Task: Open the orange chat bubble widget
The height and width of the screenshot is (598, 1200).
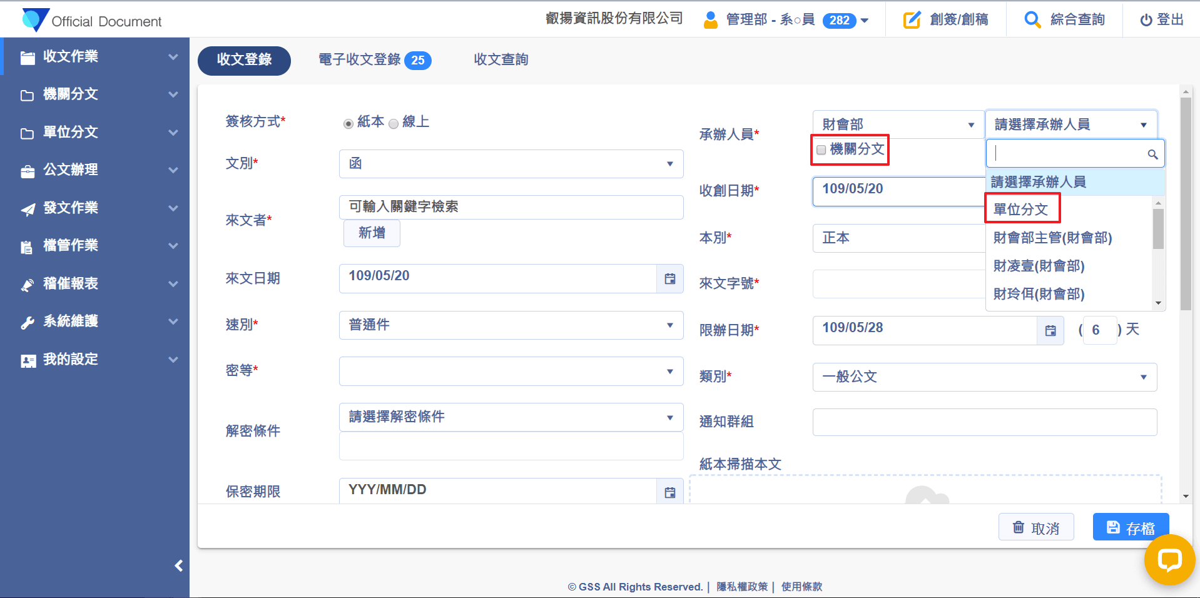Action: pos(1169,559)
